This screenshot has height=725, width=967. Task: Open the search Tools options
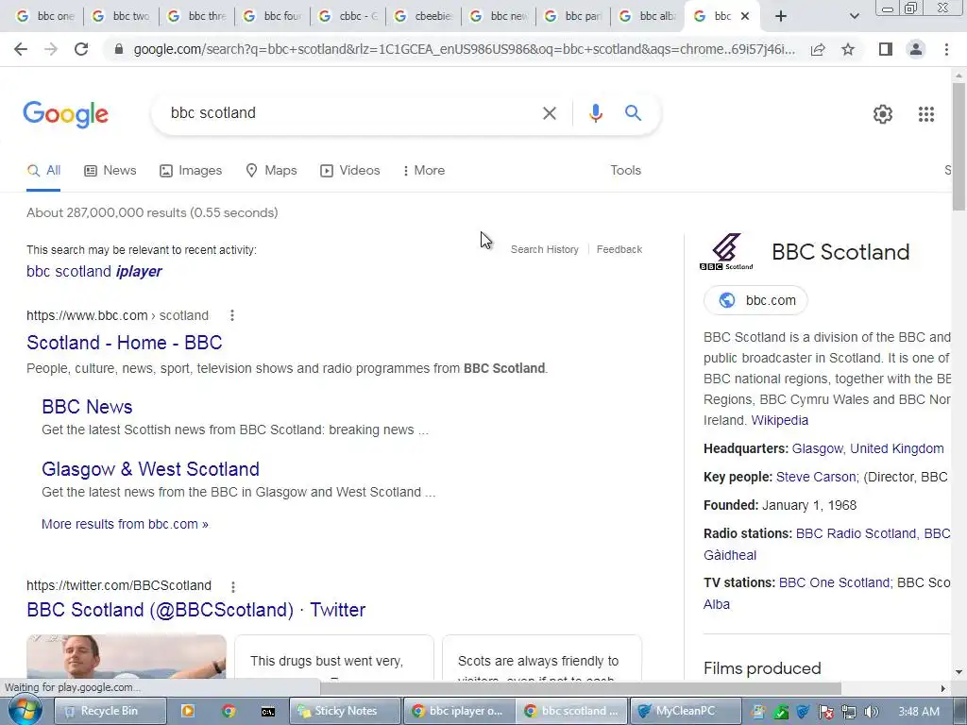(x=625, y=171)
